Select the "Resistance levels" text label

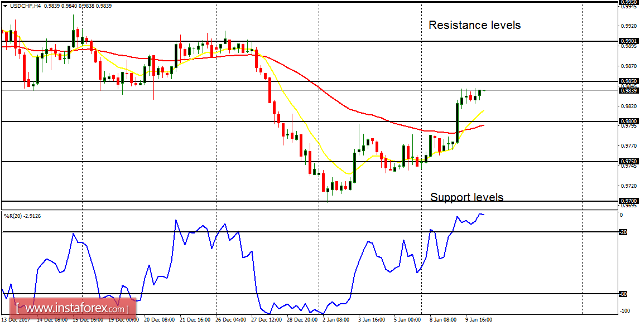click(475, 25)
